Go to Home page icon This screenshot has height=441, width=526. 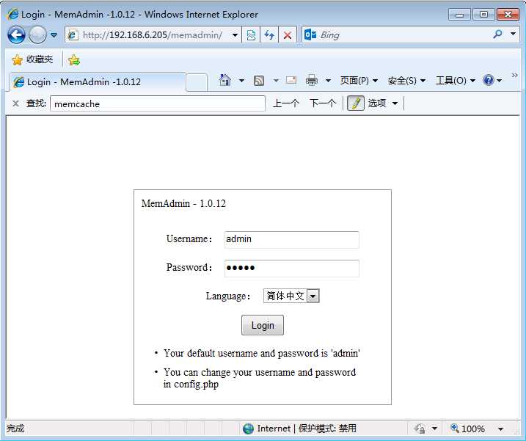click(x=224, y=81)
